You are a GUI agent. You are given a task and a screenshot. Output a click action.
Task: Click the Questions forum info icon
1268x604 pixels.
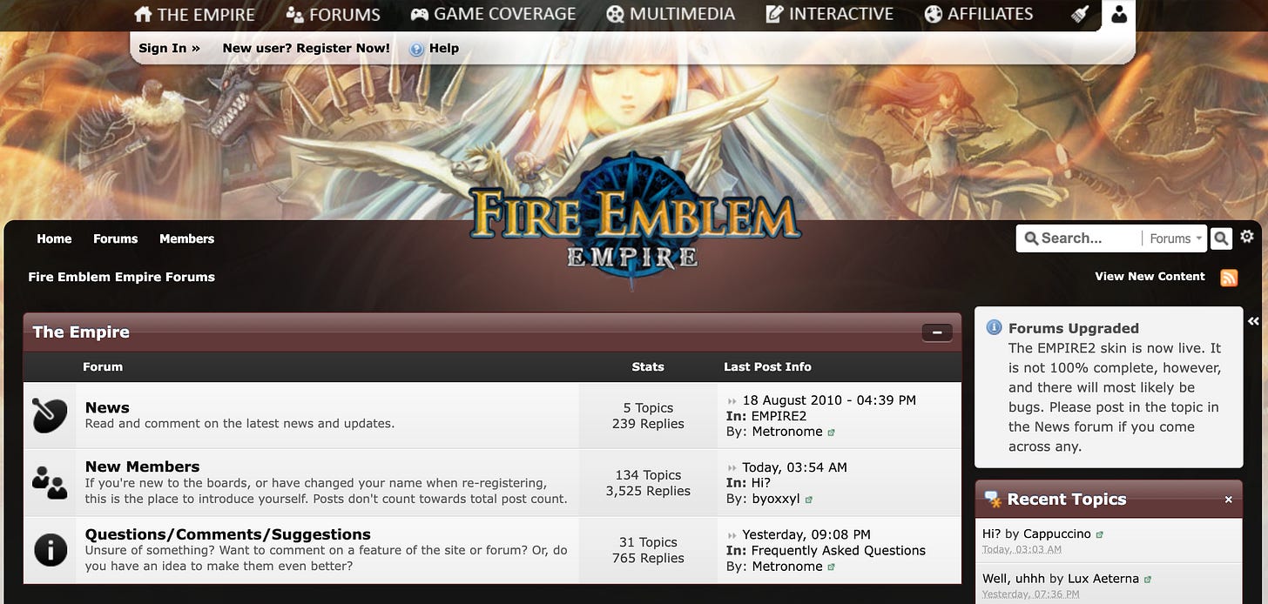(50, 549)
